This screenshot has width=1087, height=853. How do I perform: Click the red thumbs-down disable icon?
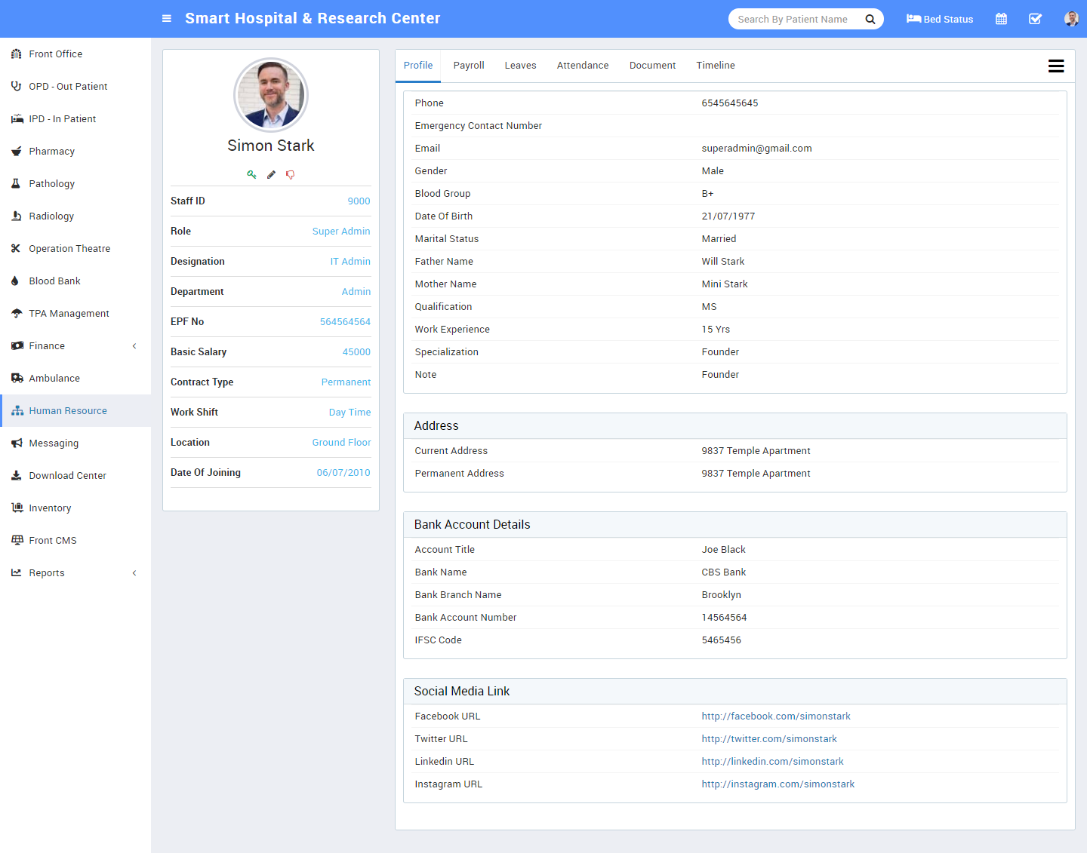point(290,174)
